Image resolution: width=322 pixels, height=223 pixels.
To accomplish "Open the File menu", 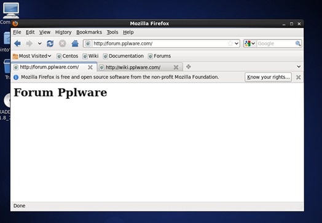I will click(17, 32).
